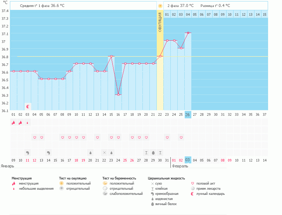Select the 36.8 point inside the ovulation column
282x215 pixels.
(x=160, y=56)
